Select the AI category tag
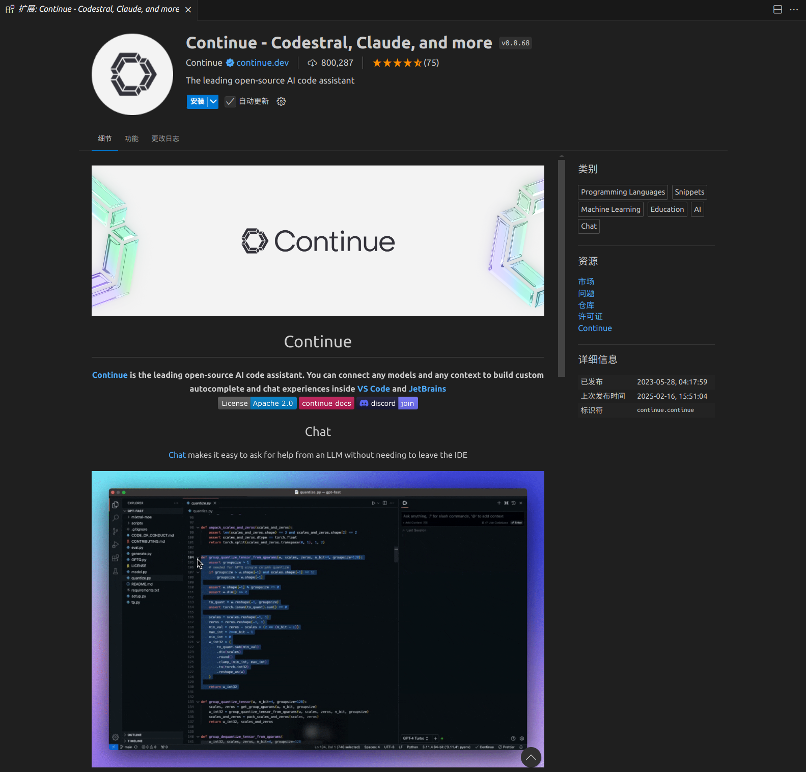 click(x=698, y=209)
